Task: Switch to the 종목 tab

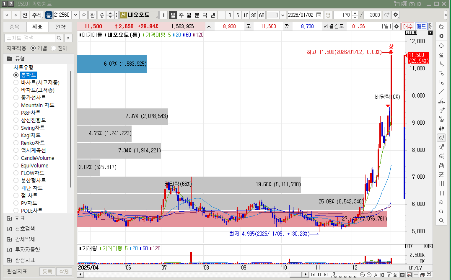Action: [x=14, y=27]
